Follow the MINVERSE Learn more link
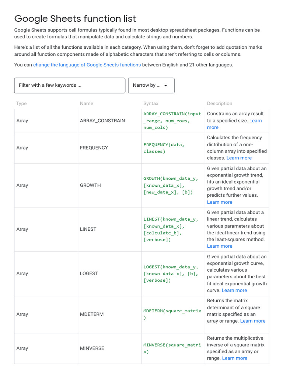Screen dimensions: 283x378 click(x=235, y=358)
